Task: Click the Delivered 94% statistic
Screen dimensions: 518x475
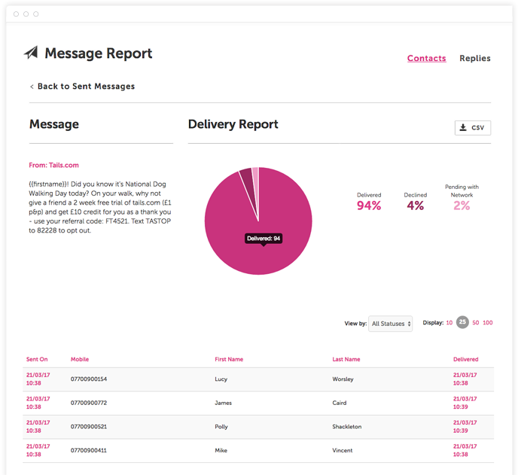Action: tap(369, 202)
